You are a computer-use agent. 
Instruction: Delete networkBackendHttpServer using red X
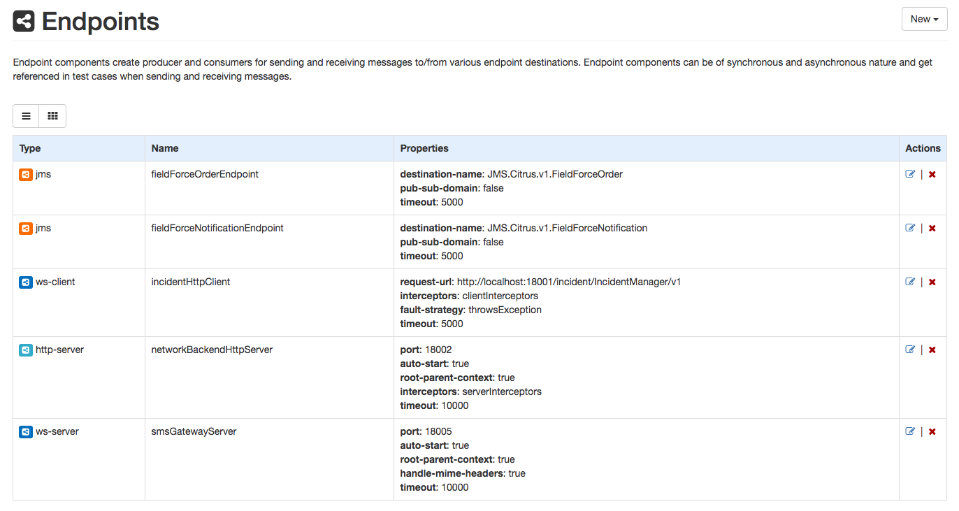pyautogui.click(x=932, y=350)
